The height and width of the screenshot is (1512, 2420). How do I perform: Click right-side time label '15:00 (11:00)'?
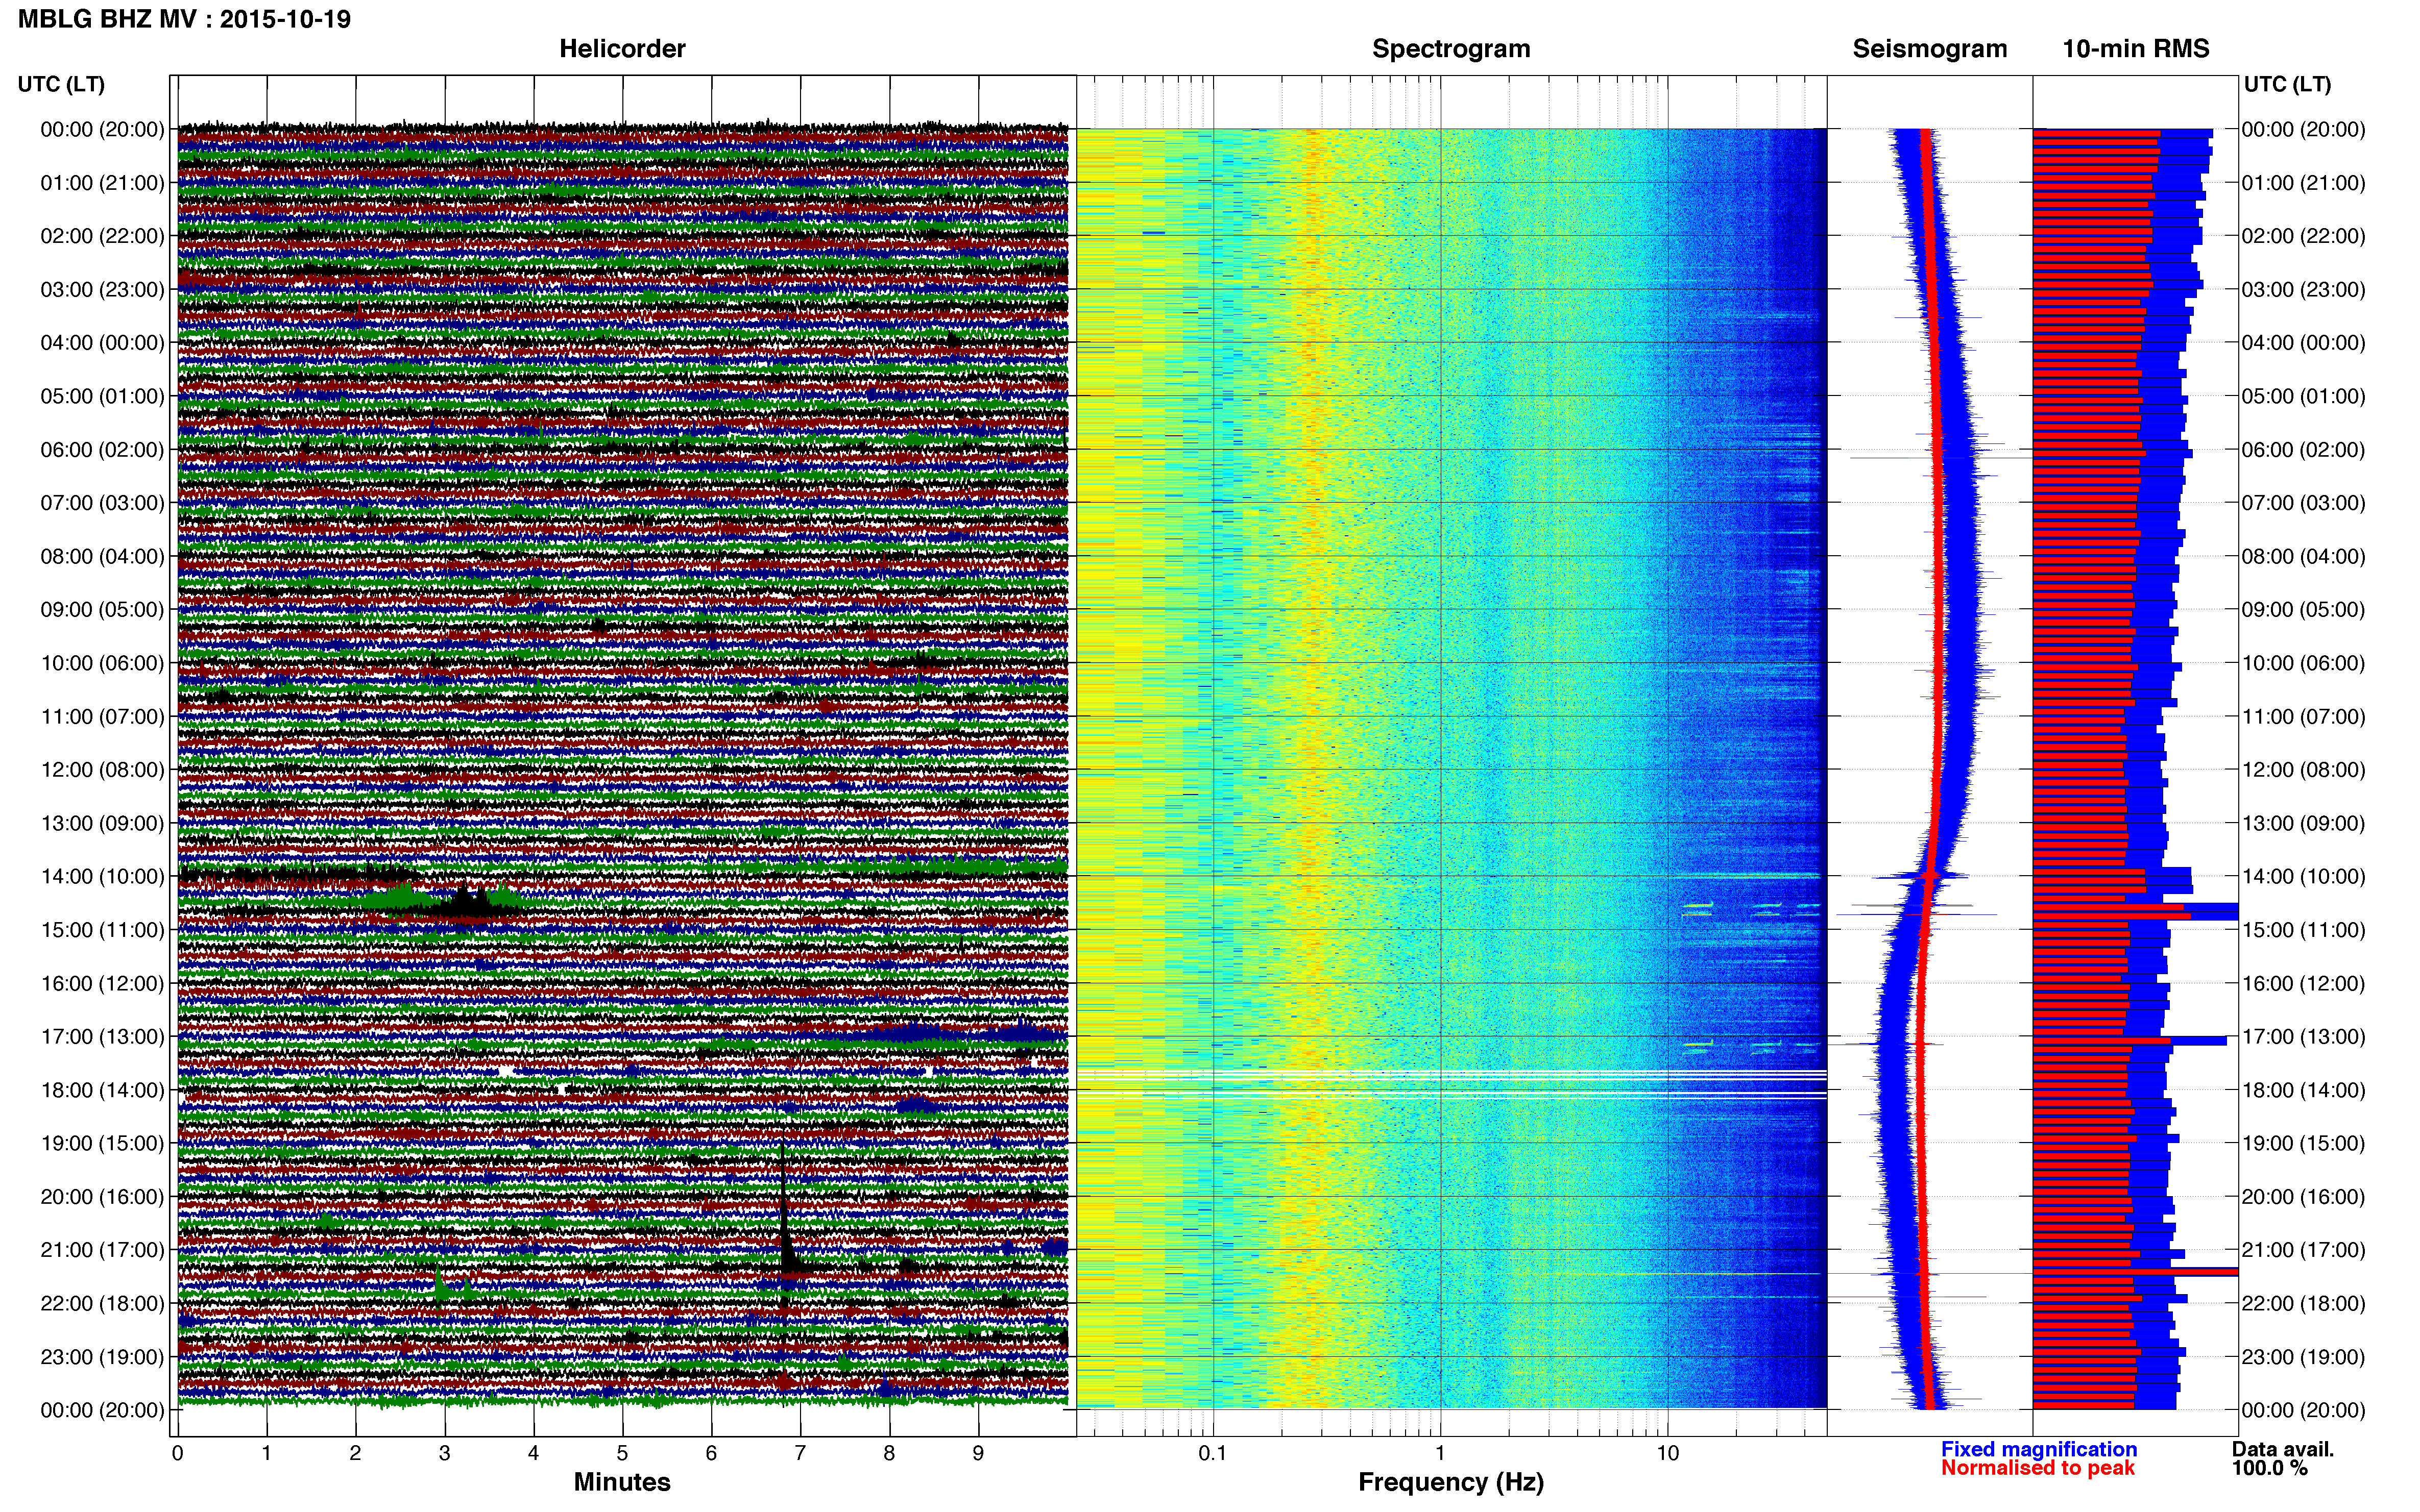2303,930
